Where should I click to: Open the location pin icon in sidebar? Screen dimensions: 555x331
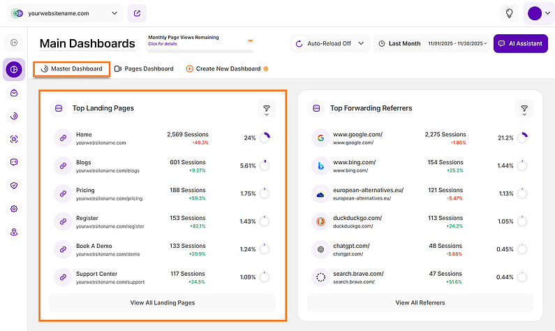tap(13, 232)
